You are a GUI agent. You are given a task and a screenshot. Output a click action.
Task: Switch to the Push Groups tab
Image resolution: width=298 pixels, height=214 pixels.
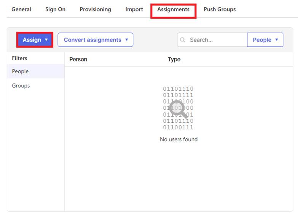pos(220,9)
